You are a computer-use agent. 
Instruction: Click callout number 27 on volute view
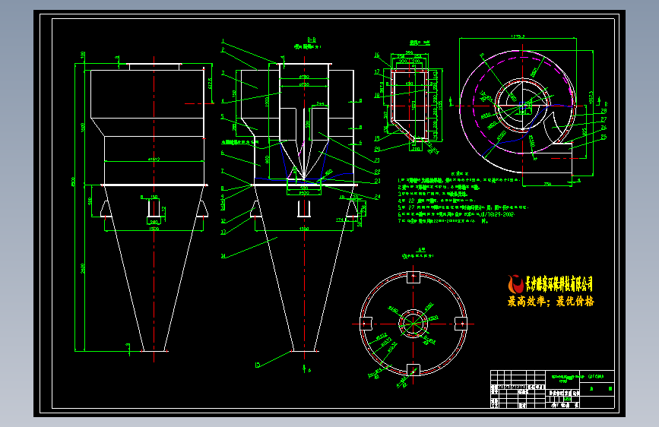pyautogui.click(x=604, y=119)
